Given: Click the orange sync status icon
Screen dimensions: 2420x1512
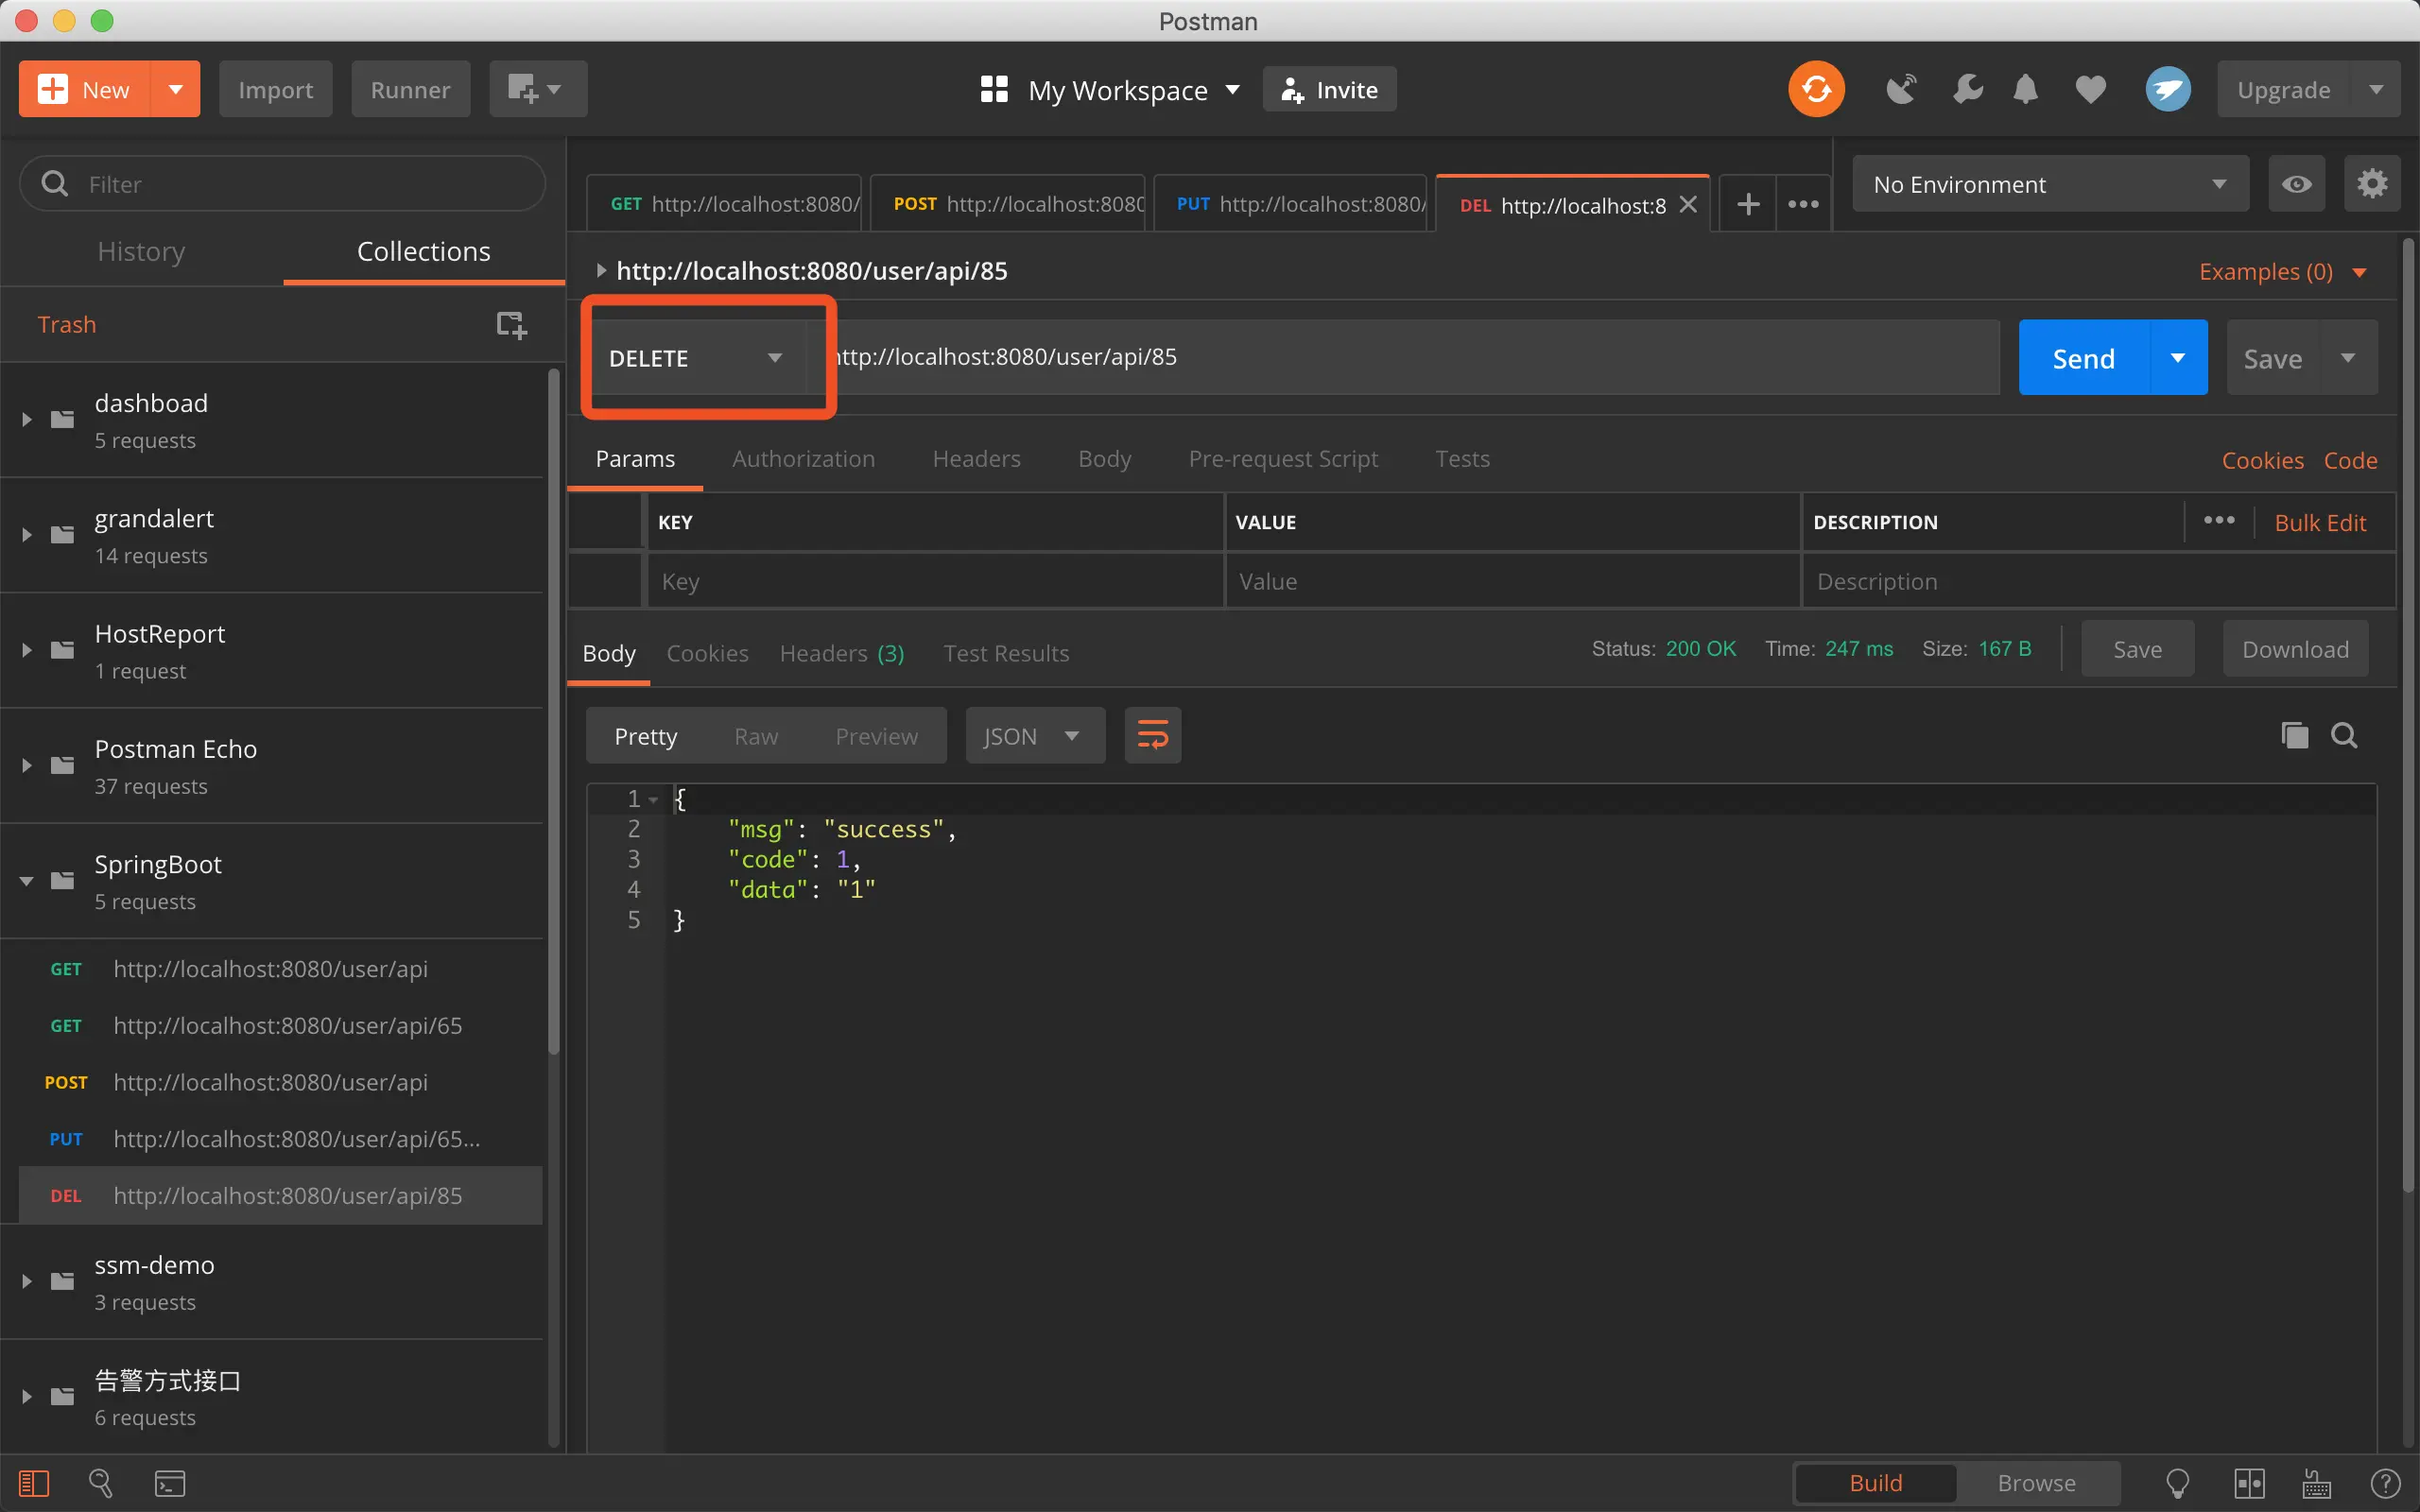Looking at the screenshot, I should 1816,89.
